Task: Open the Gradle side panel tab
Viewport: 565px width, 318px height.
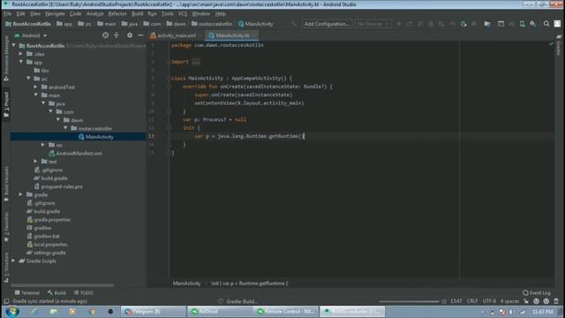Action: pyautogui.click(x=559, y=45)
